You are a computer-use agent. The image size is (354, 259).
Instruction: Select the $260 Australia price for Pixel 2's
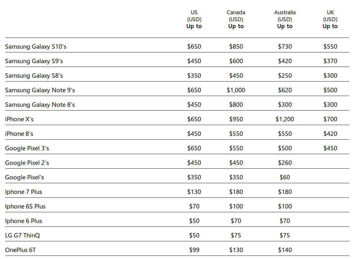click(285, 163)
